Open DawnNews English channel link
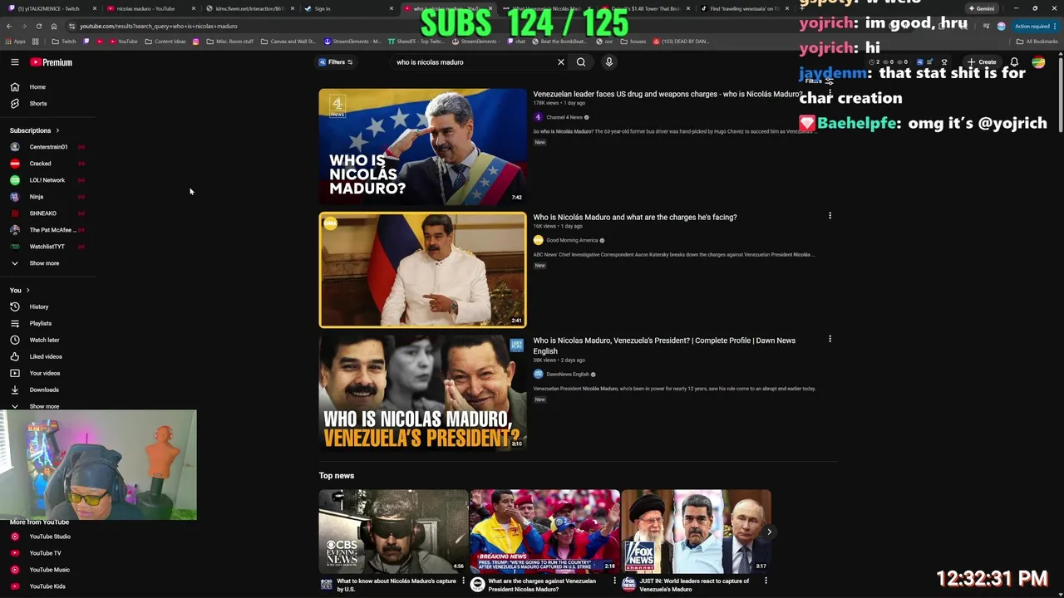Image resolution: width=1064 pixels, height=598 pixels. pos(568,375)
